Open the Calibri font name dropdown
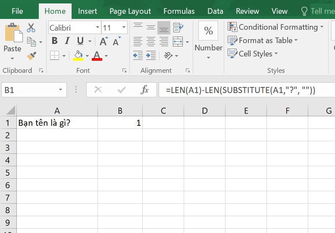 pos(97,27)
